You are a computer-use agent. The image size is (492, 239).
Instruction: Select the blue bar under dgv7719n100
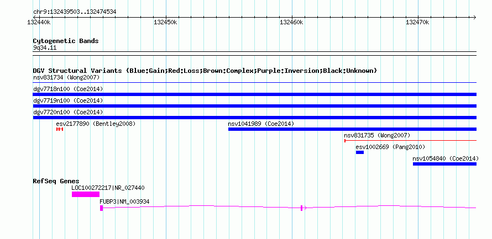(254, 106)
